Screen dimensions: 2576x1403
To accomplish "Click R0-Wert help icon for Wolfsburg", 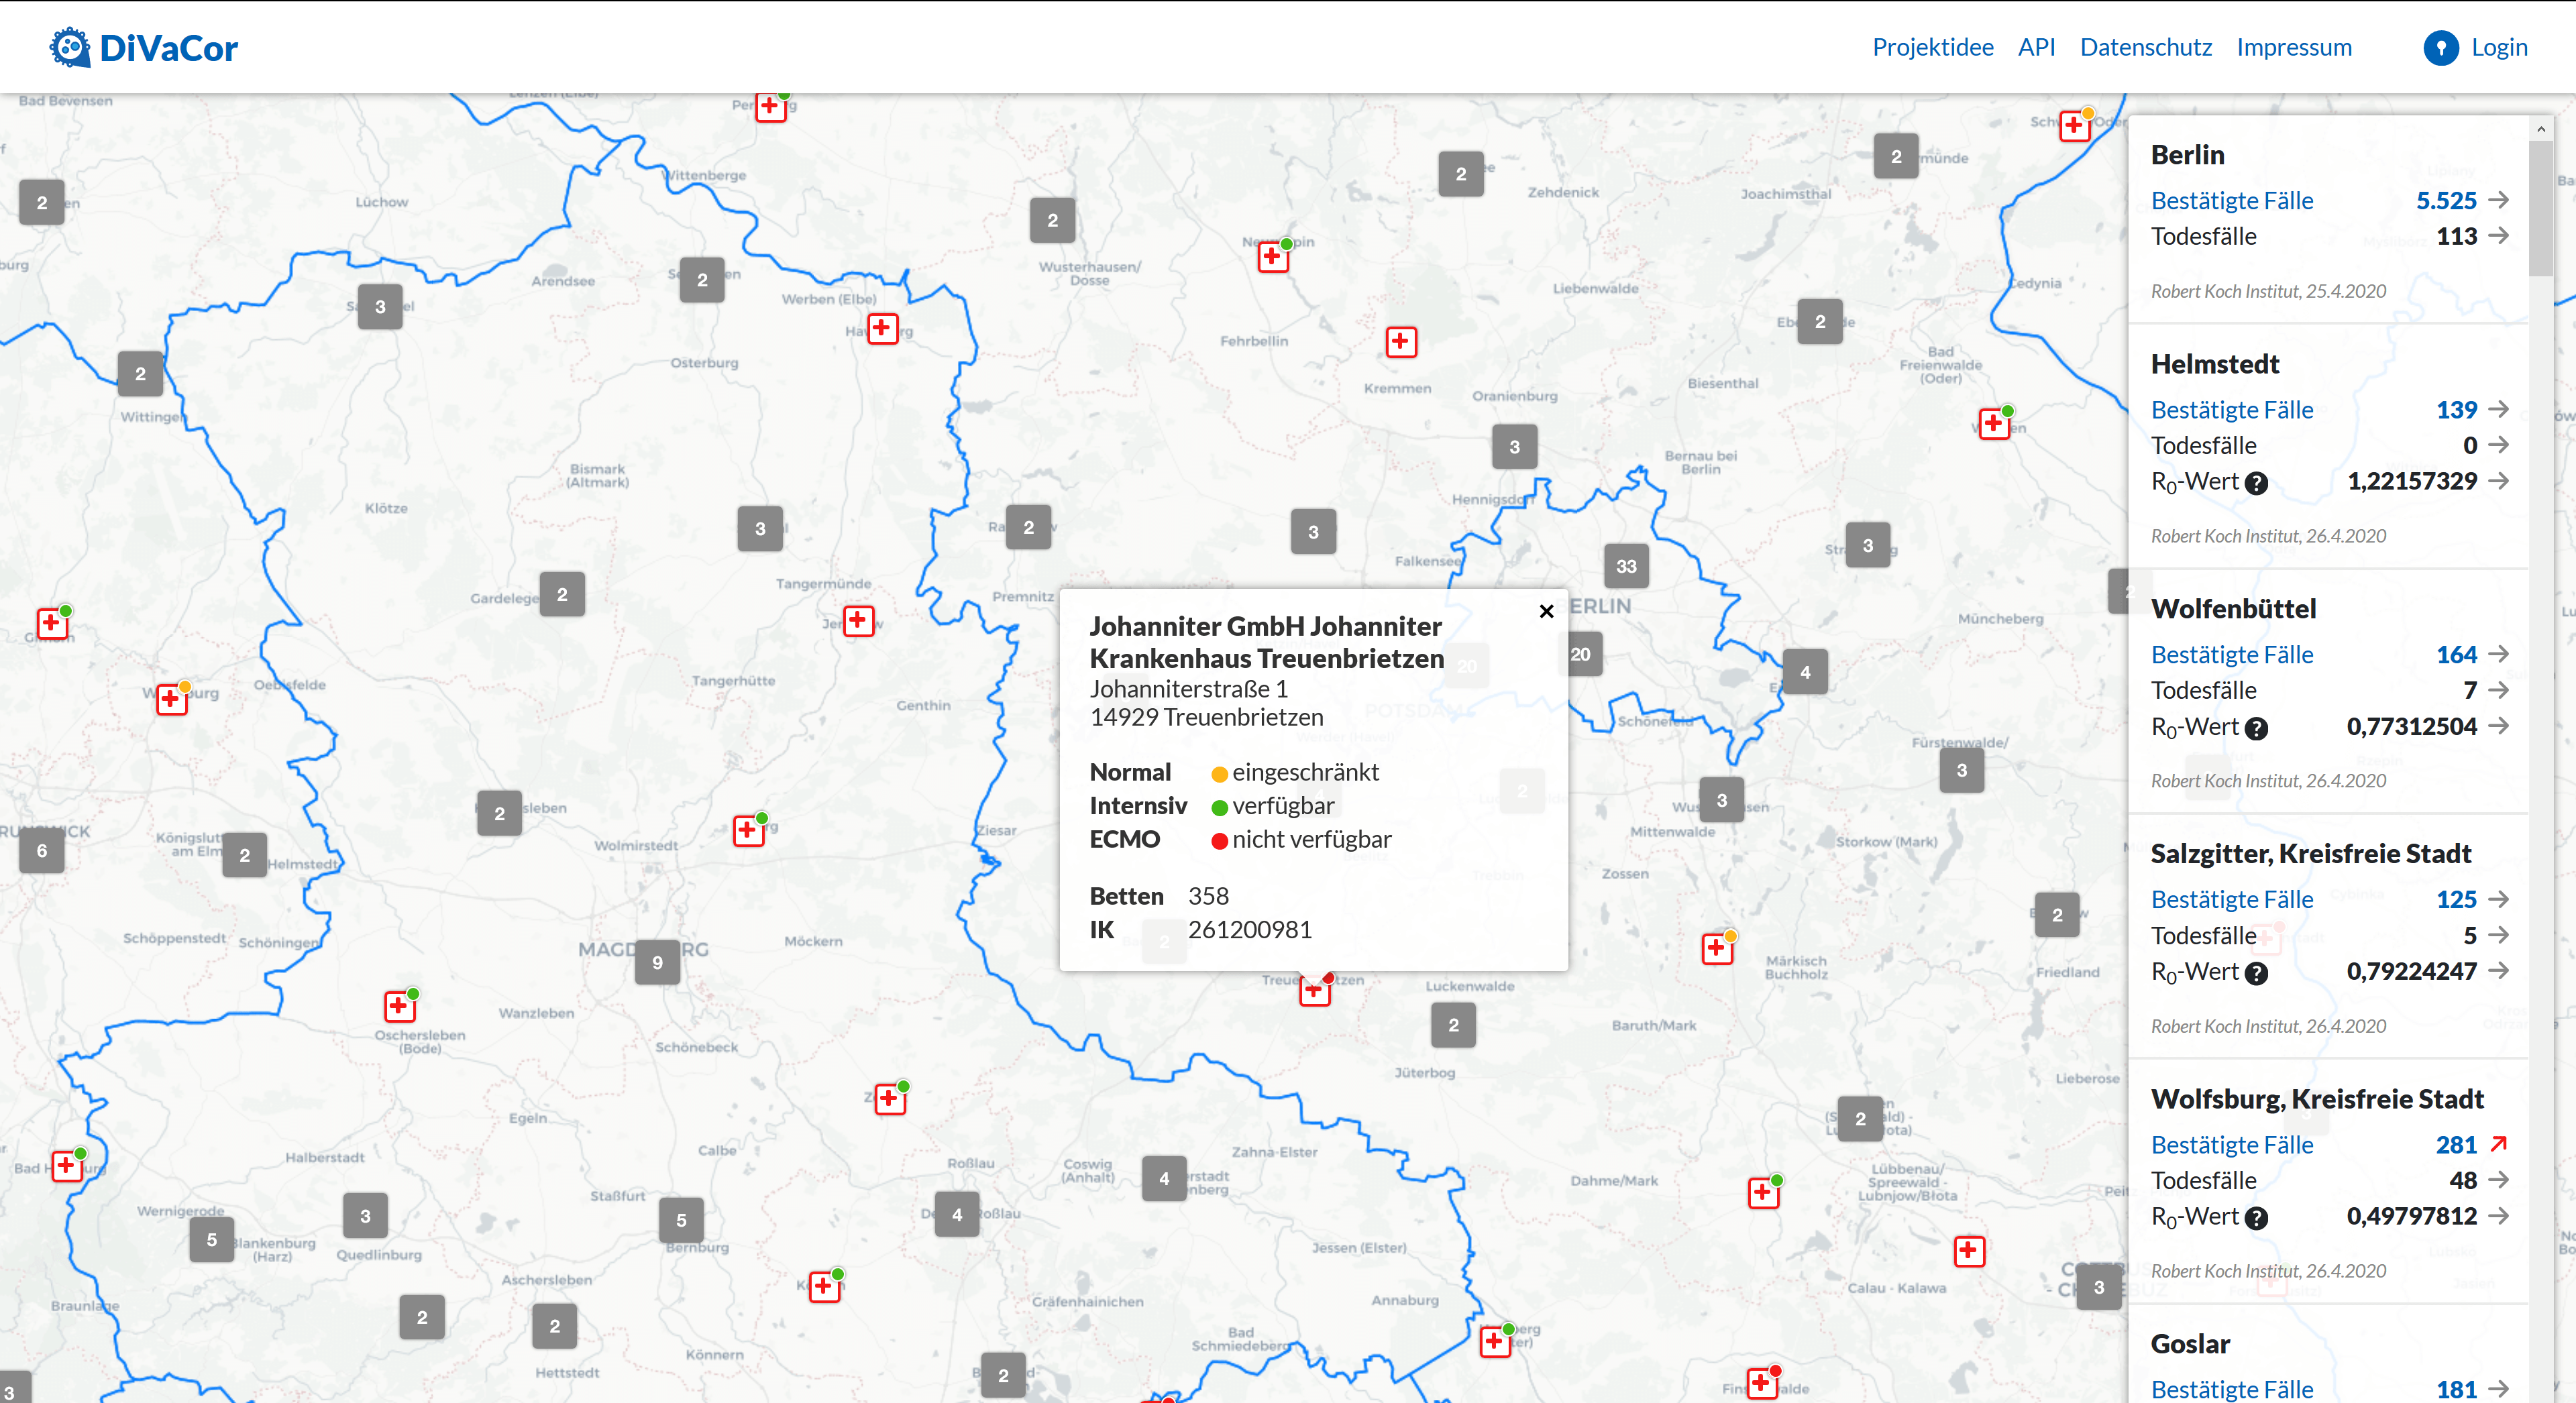I will 2256,1218.
